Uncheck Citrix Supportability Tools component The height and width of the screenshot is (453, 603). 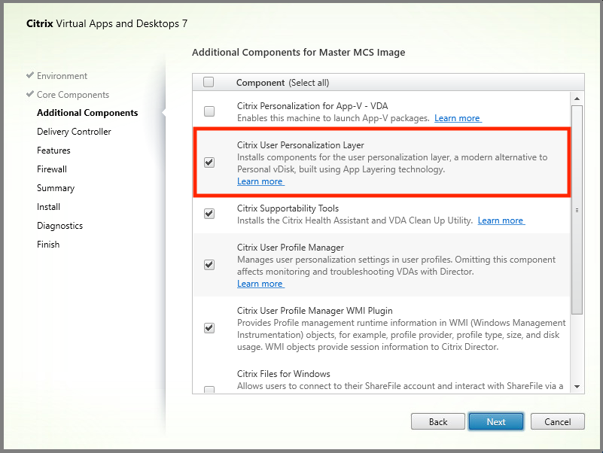(x=209, y=214)
